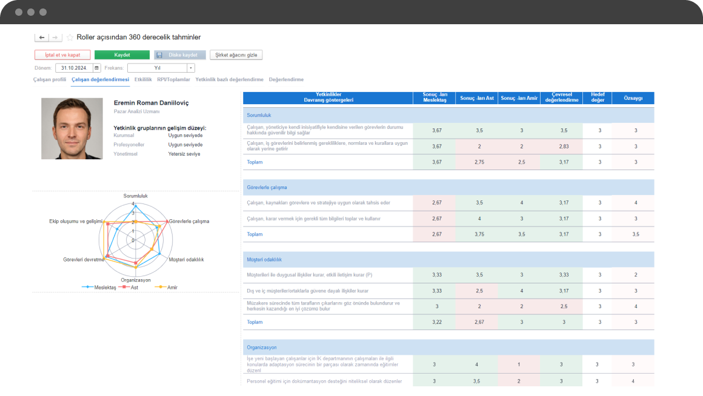This screenshot has width=703, height=396.
Task: Collapse the Görevlerle çalışma group header
Action: pos(448,187)
